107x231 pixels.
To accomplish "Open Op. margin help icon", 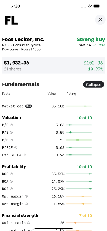I will coord(26,196).
